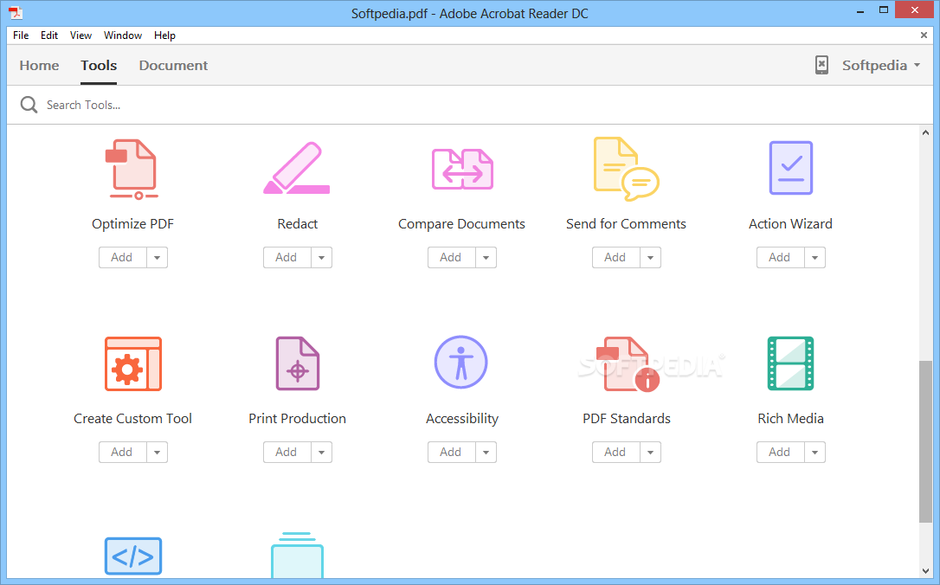The height and width of the screenshot is (585, 940).
Task: Open the PDF Standards tool icon
Action: pos(628,364)
